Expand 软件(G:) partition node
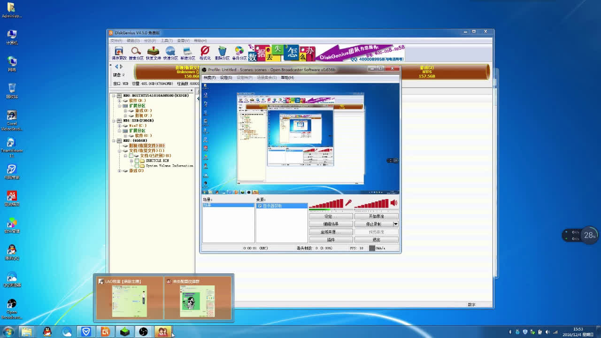This screenshot has height=338, width=601. [125, 136]
